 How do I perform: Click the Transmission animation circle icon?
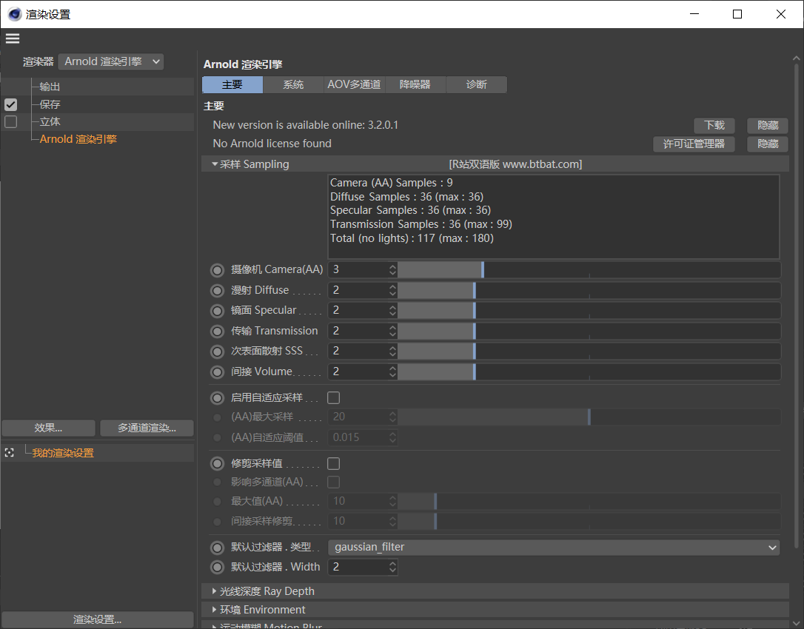217,331
